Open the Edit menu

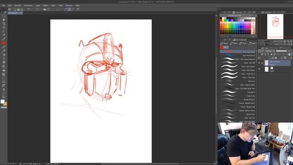pyautogui.click(x=10, y=5)
